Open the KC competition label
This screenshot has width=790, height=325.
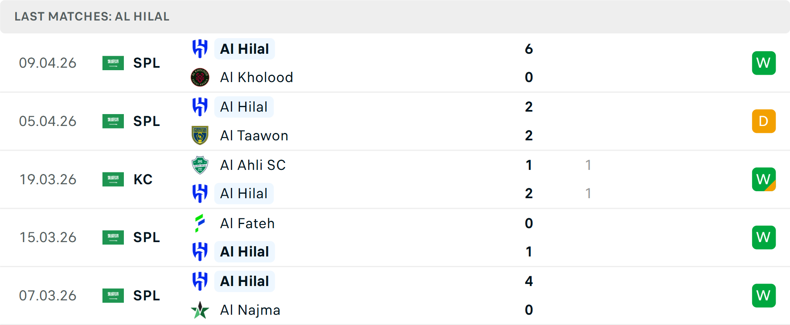pos(143,179)
